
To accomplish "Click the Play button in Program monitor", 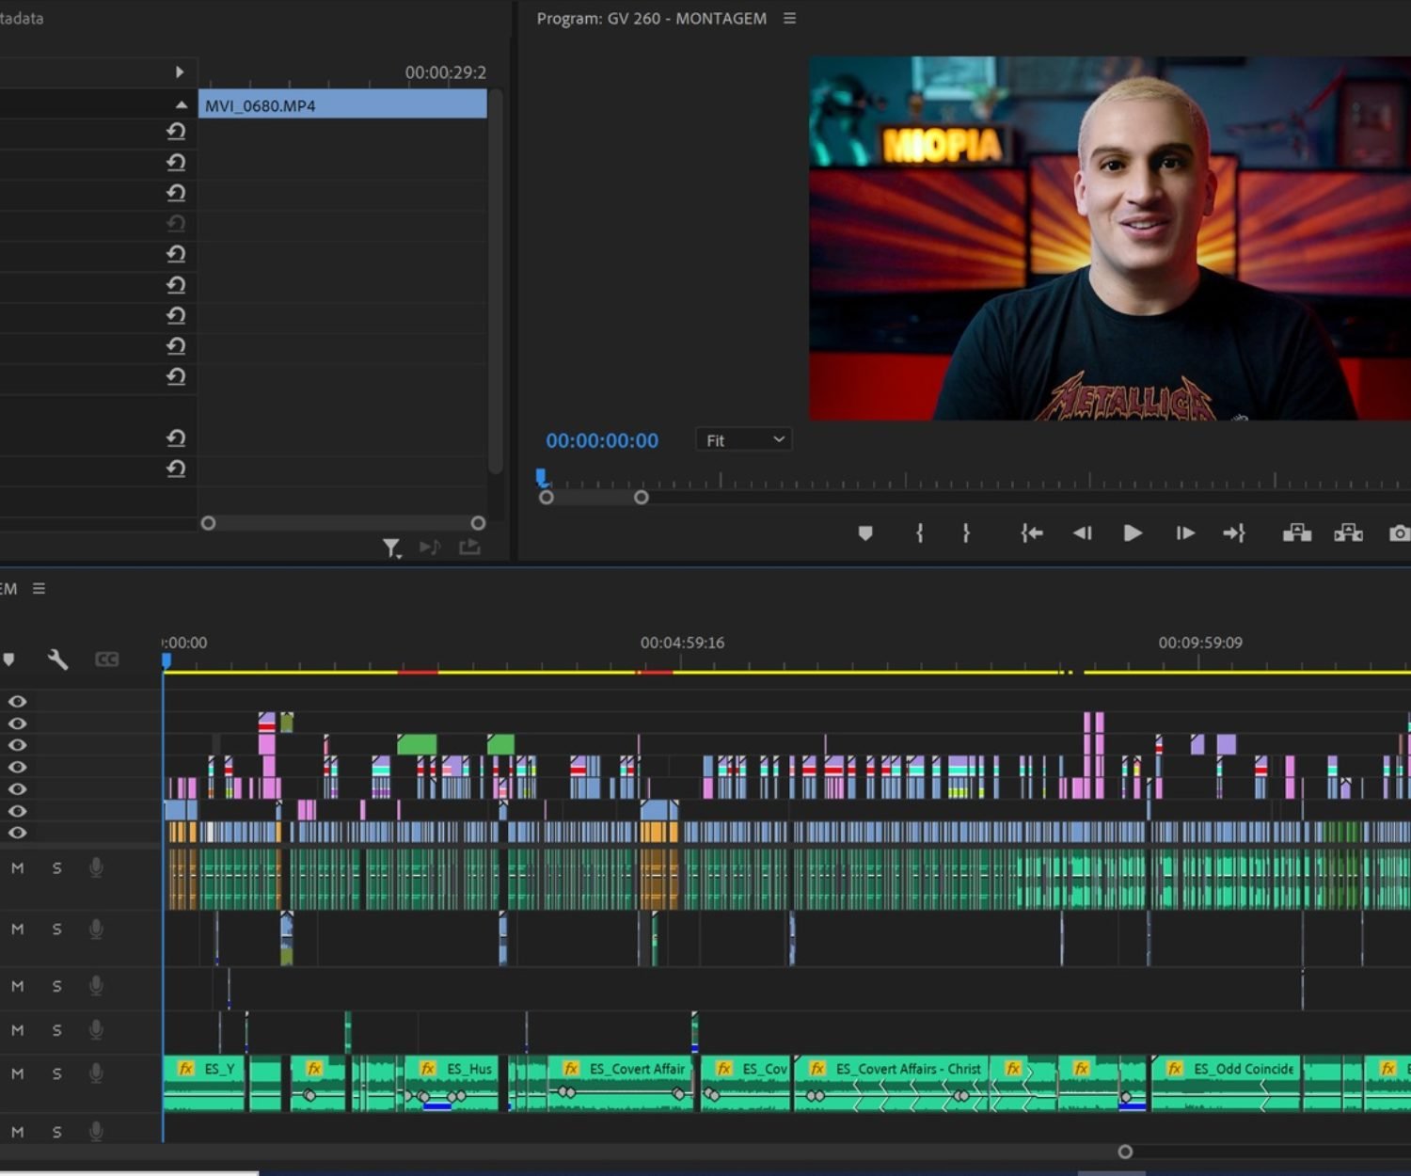I will 1133,533.
